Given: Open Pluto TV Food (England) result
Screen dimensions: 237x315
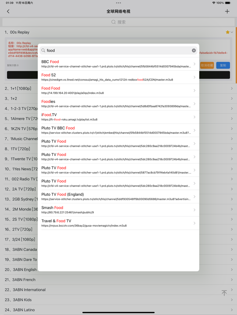Looking at the screenshot, I should coord(119,197).
